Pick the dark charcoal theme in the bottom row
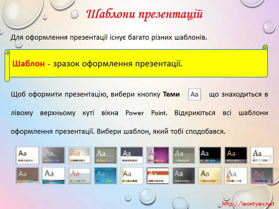Screen dimensions: 279x209 coord(184,176)
